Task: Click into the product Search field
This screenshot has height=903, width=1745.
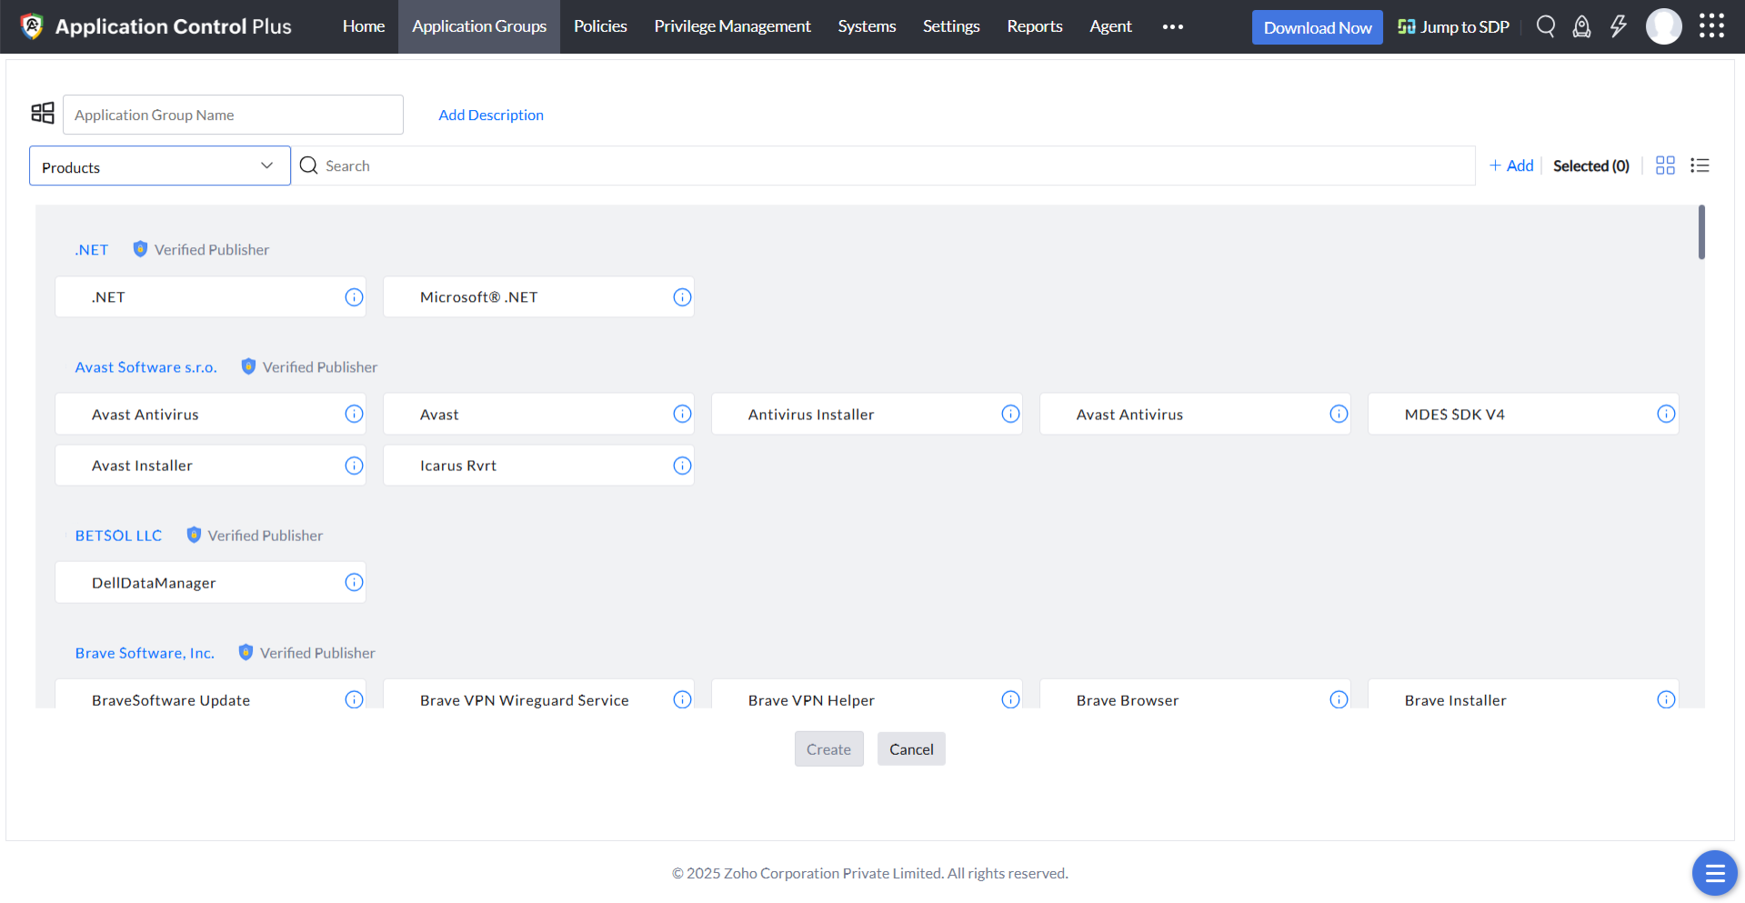Action: tap(882, 166)
